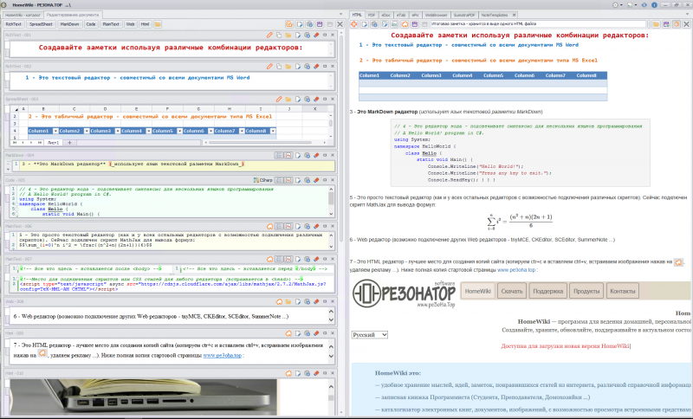Screen dimensions: 693x419
Task: Click the folder icon of RichText-002
Action: pos(288,67)
